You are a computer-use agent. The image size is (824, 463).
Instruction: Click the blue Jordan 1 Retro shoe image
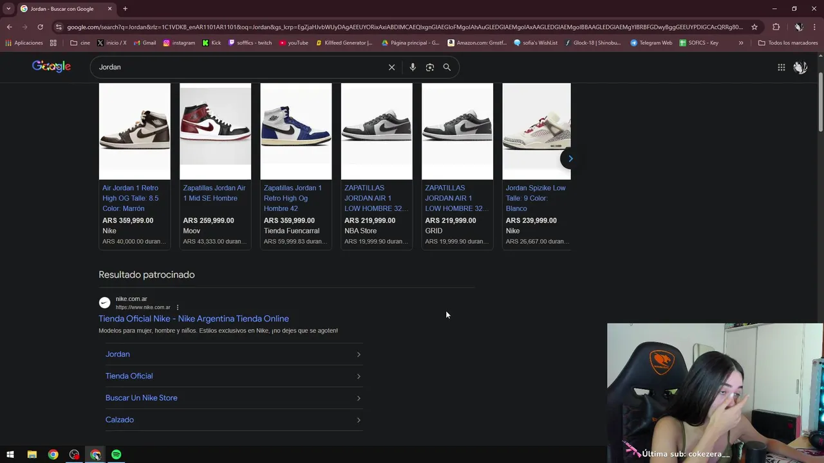(296, 131)
